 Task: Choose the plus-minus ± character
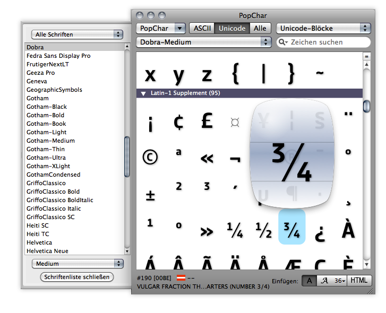pyautogui.click(x=150, y=196)
